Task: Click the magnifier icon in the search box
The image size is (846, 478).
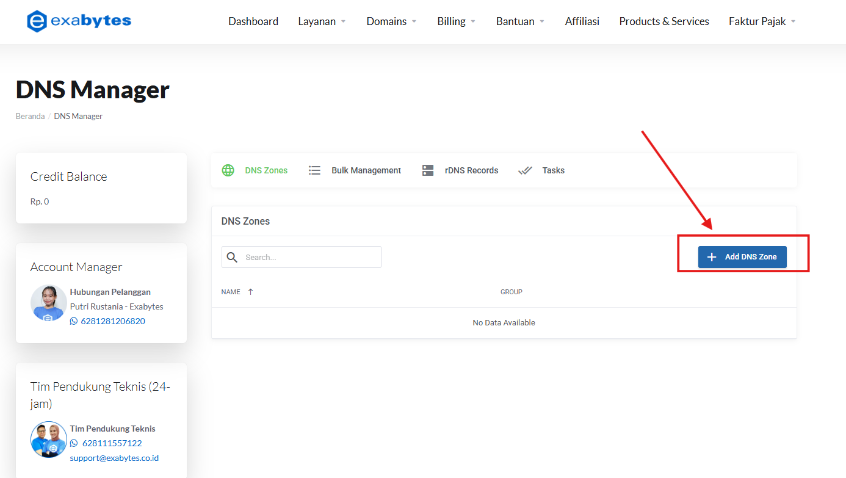Action: 232,256
